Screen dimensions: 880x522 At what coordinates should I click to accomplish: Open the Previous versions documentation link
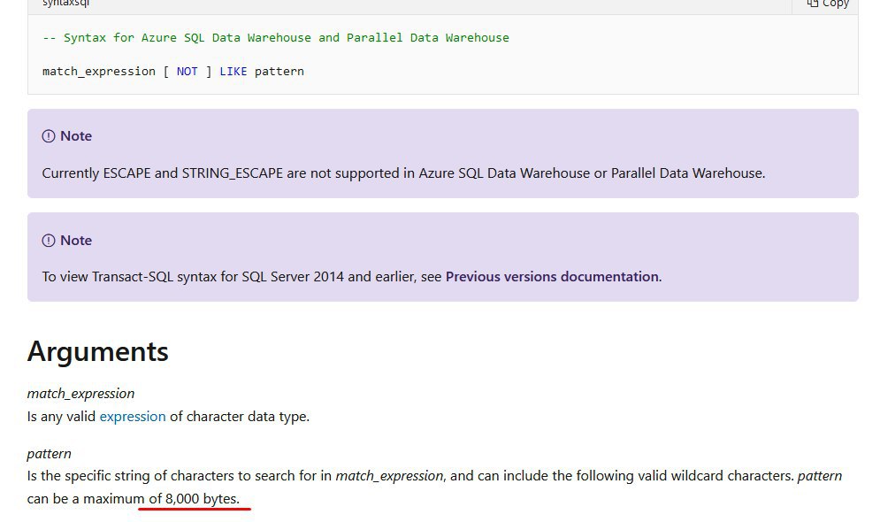pyautogui.click(x=552, y=276)
